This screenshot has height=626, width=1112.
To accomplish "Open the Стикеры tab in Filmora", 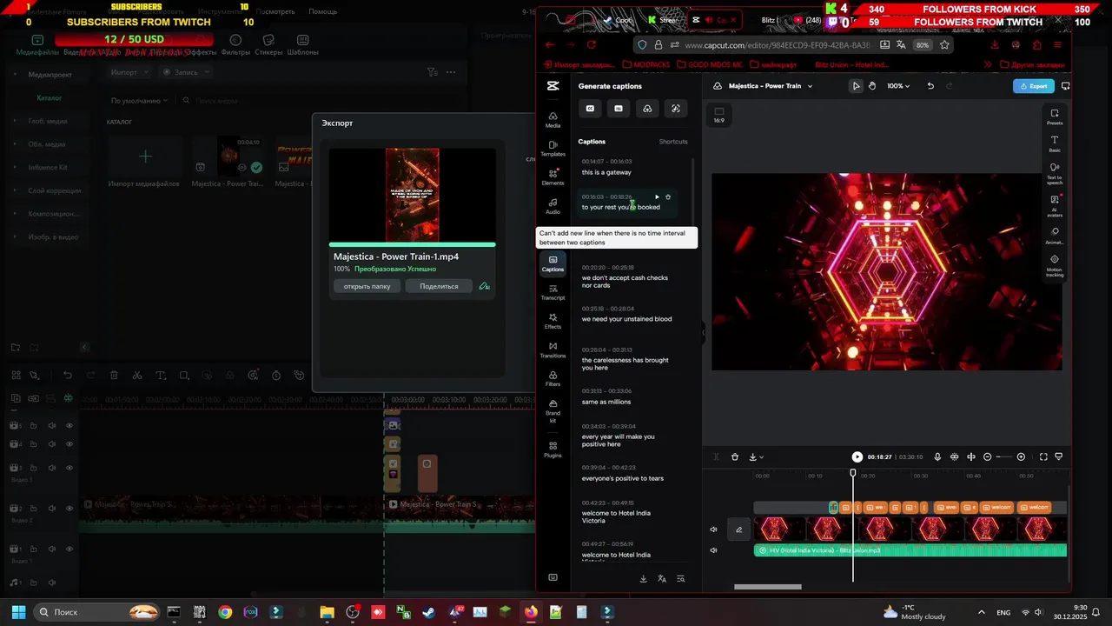I will pyautogui.click(x=268, y=45).
